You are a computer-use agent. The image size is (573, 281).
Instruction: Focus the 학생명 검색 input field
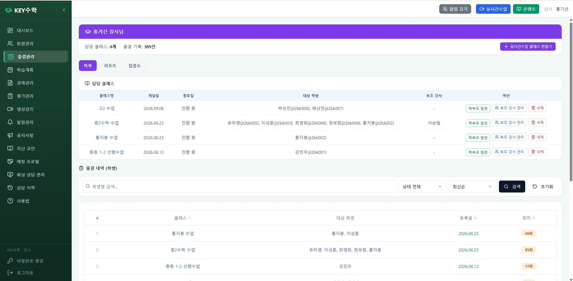[x=239, y=187]
